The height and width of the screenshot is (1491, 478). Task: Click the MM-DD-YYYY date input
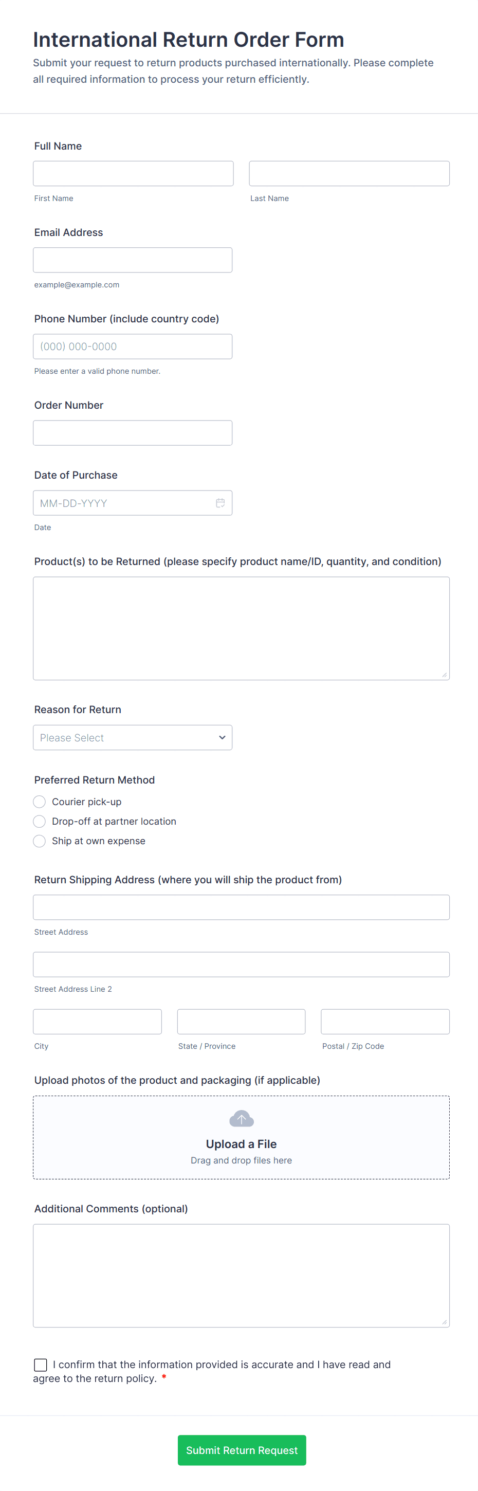[x=121, y=503]
